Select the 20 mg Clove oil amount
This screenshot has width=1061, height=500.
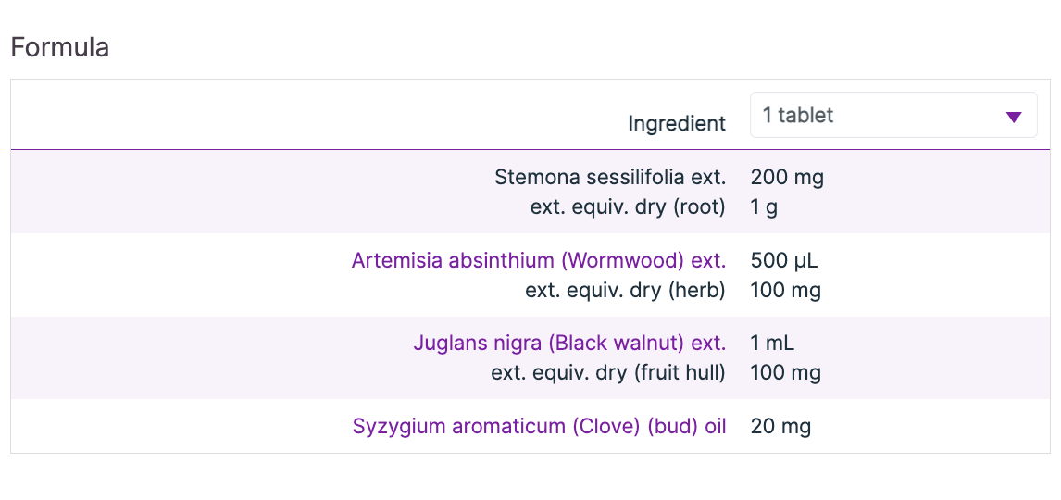pyautogui.click(x=780, y=427)
